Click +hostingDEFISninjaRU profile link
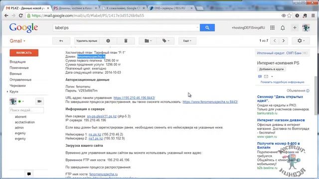 [248, 28]
